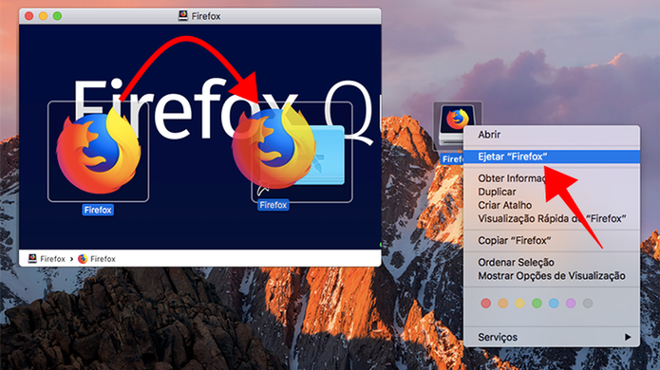Click the Firefox volume icon in the title bar
This screenshot has height=370, width=660.
tap(183, 15)
